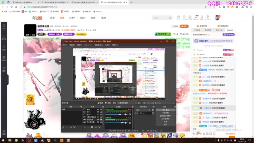Open transition properties gear icon

tap(153, 110)
